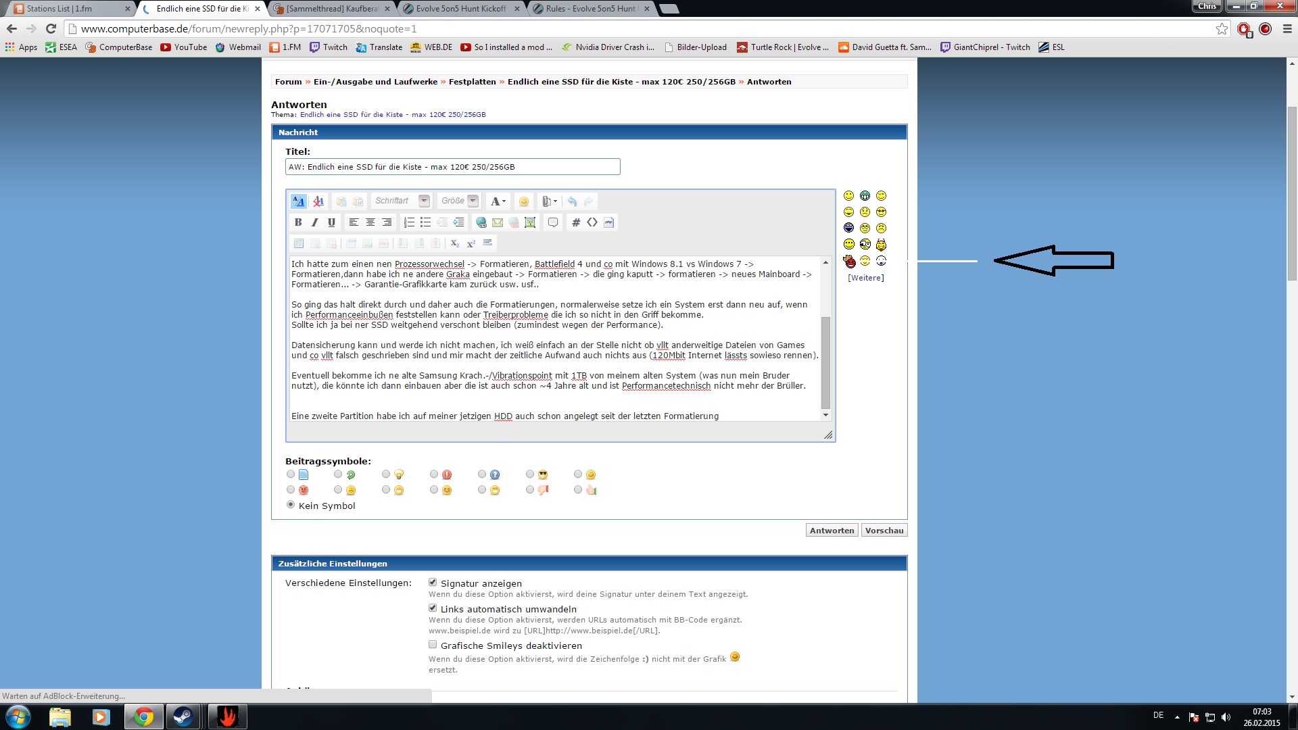Screen dimensions: 1298x730
Task: Insert an image with picture icon
Action: click(x=530, y=222)
